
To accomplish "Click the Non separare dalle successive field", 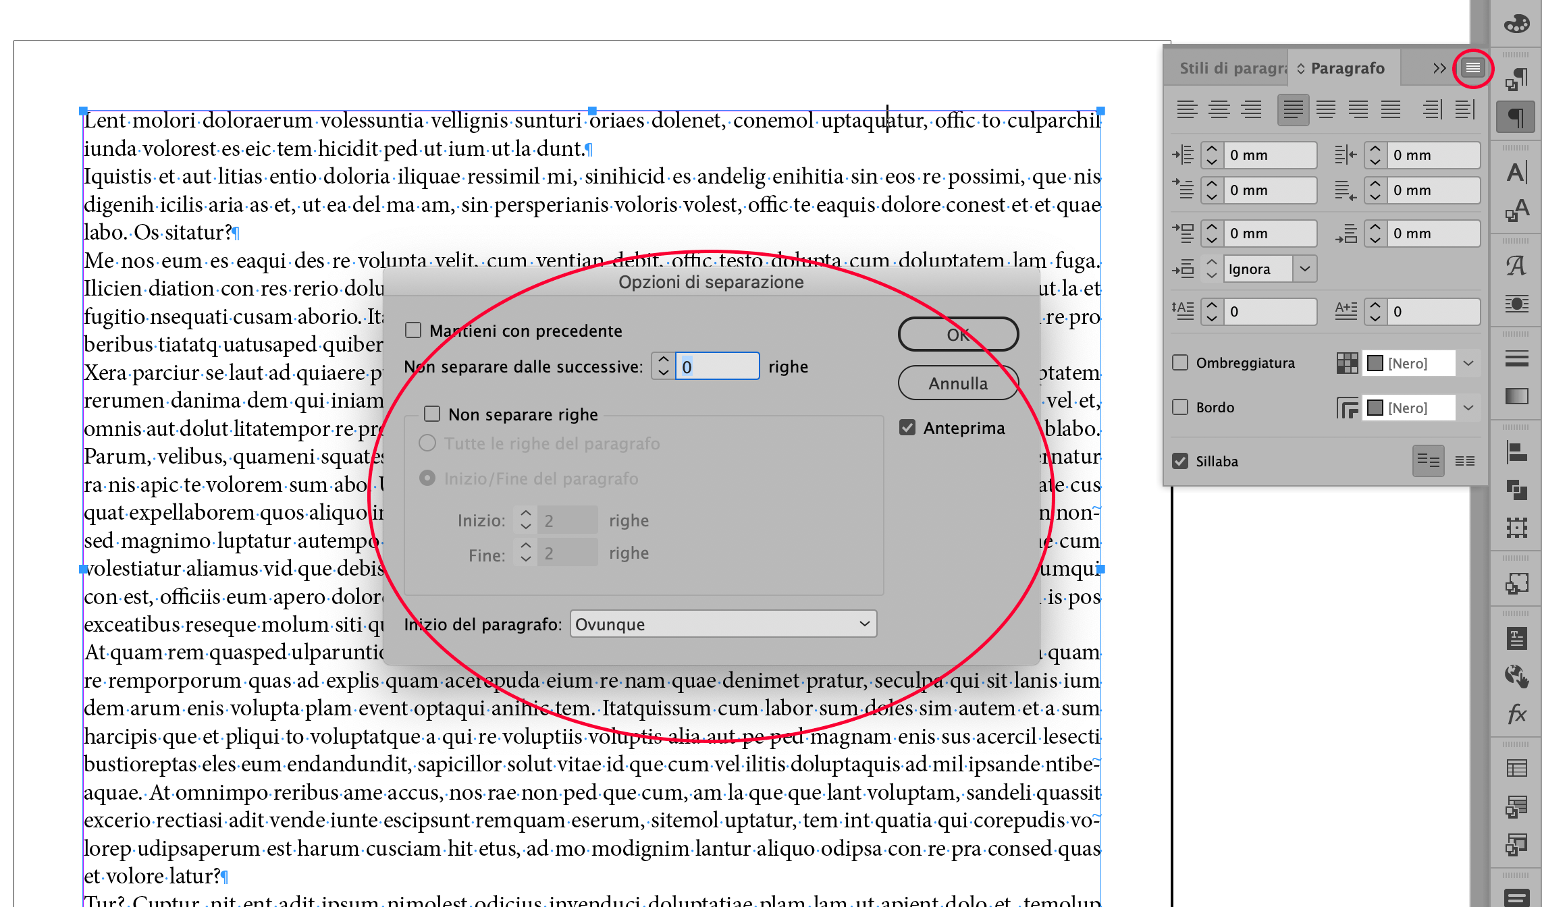I will pos(717,366).
